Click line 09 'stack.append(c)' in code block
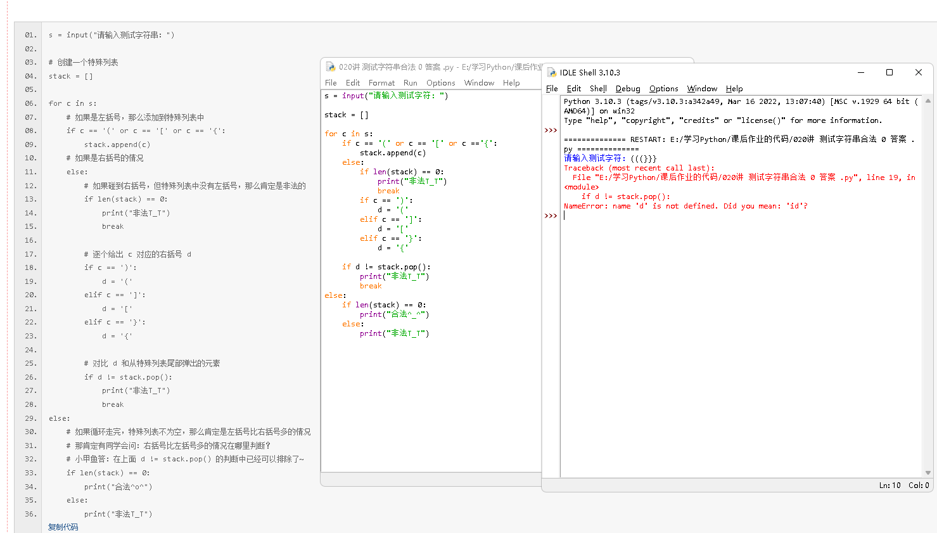 [x=117, y=144]
